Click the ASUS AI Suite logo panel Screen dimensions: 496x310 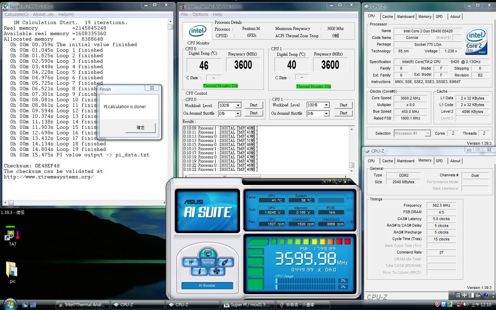tap(207, 211)
